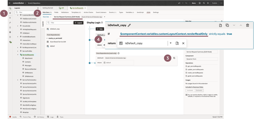Open the Getting Started editor tab
The width and height of the screenshot is (254, 119).
[48, 8]
